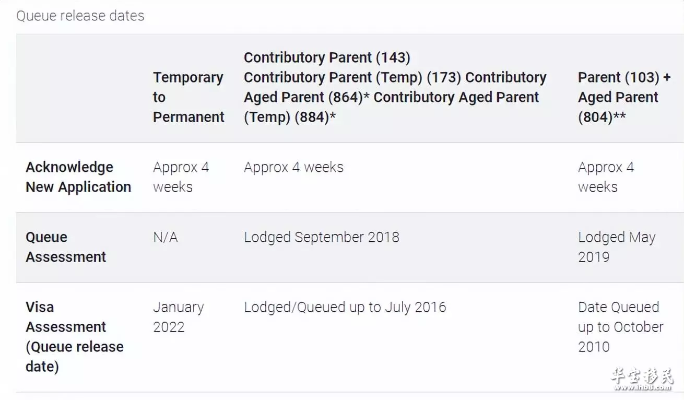Image resolution: width=684 pixels, height=400 pixels.
Task: Click the N/A cell in Queue Assessment row
Action: 166,238
